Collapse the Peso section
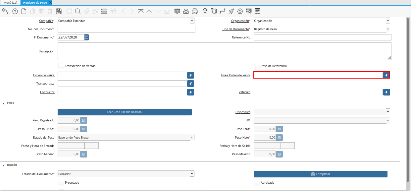This screenshot has height=191, width=411. pos(4,103)
